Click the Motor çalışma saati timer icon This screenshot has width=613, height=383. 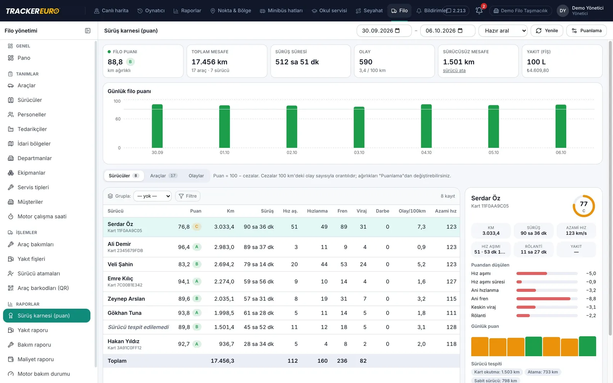[11, 216]
